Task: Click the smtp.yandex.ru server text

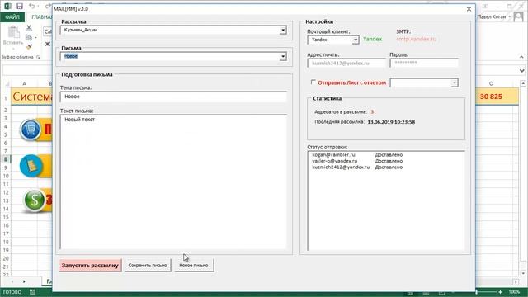Action: 416,39
